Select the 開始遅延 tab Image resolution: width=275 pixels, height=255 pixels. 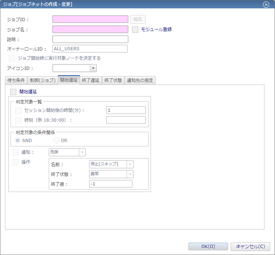click(x=69, y=80)
